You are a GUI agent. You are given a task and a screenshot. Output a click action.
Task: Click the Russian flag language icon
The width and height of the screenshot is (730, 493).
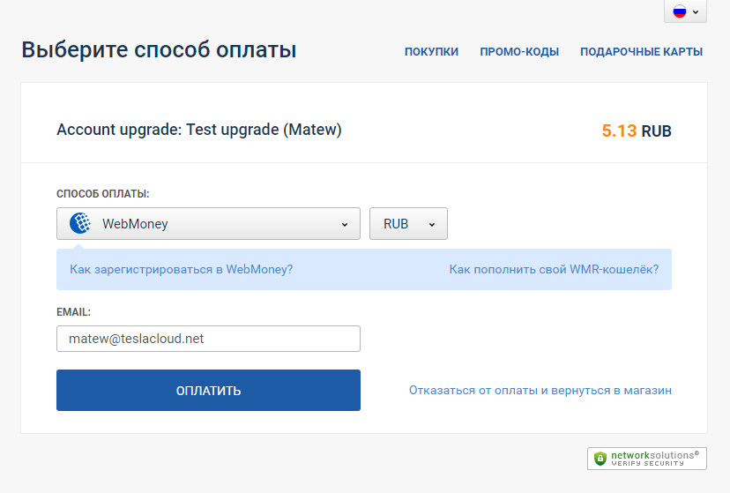(x=679, y=11)
